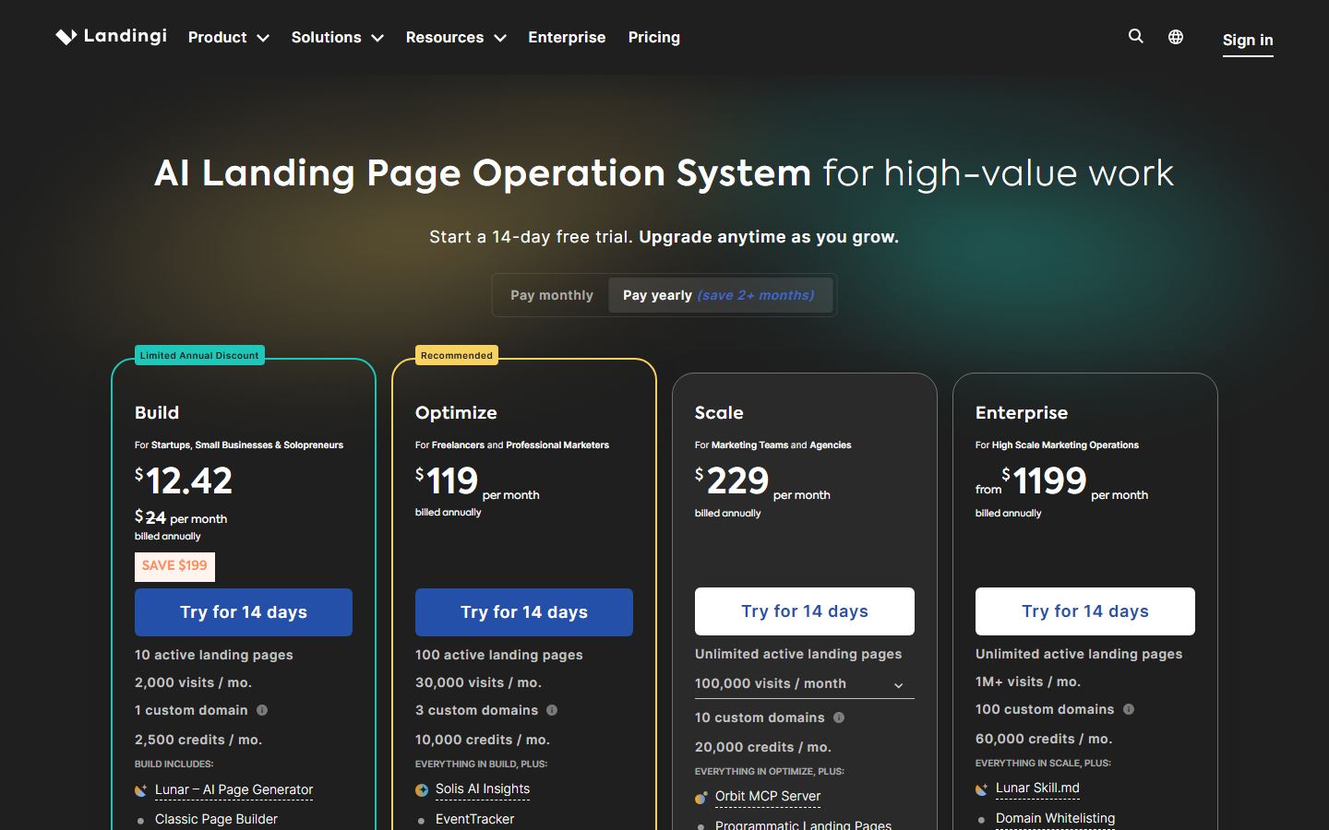The width and height of the screenshot is (1329, 830).
Task: Open Lunar – AI Page Generator link
Action: click(233, 789)
